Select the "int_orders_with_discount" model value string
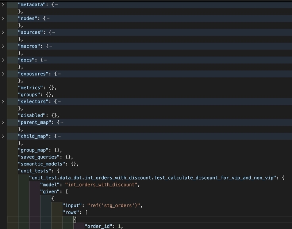The image size is (292, 229). (101, 185)
